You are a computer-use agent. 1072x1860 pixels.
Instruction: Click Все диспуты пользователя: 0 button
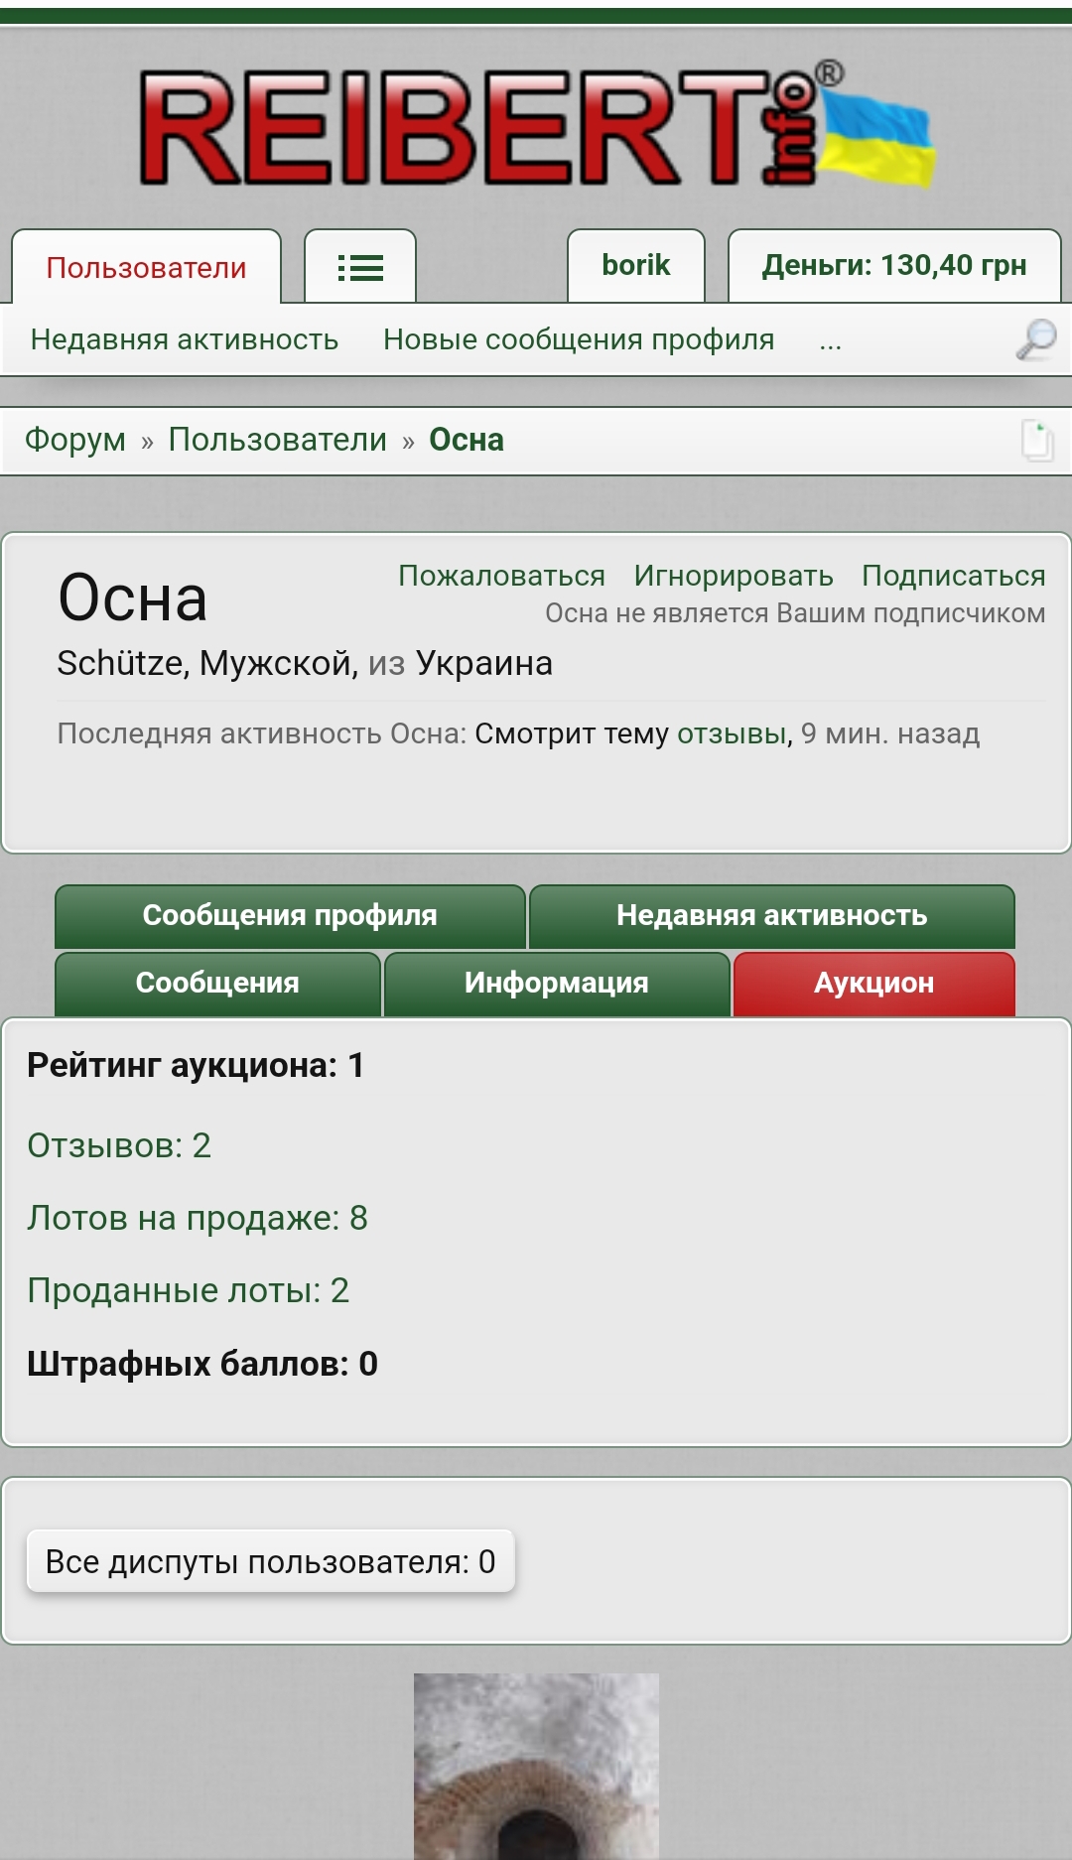270,1561
